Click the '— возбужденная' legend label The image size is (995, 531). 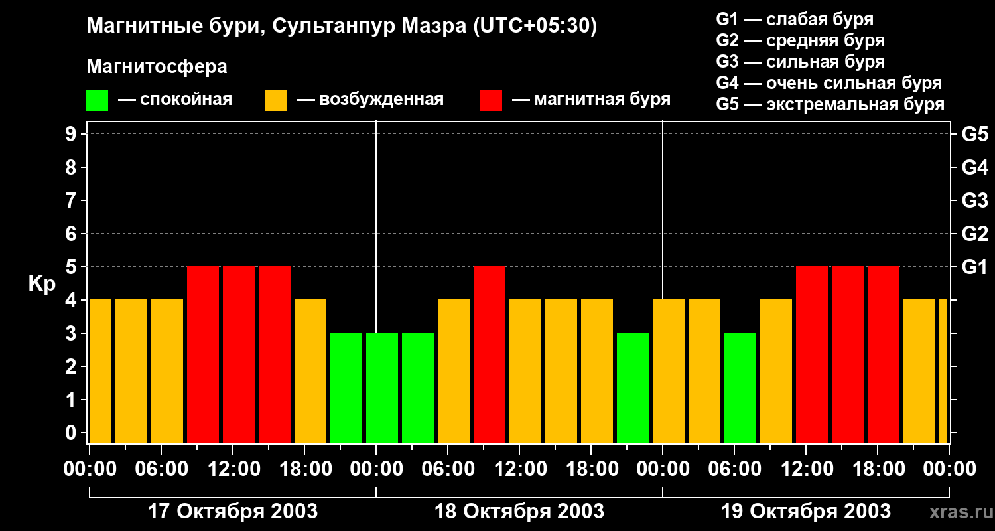[370, 100]
